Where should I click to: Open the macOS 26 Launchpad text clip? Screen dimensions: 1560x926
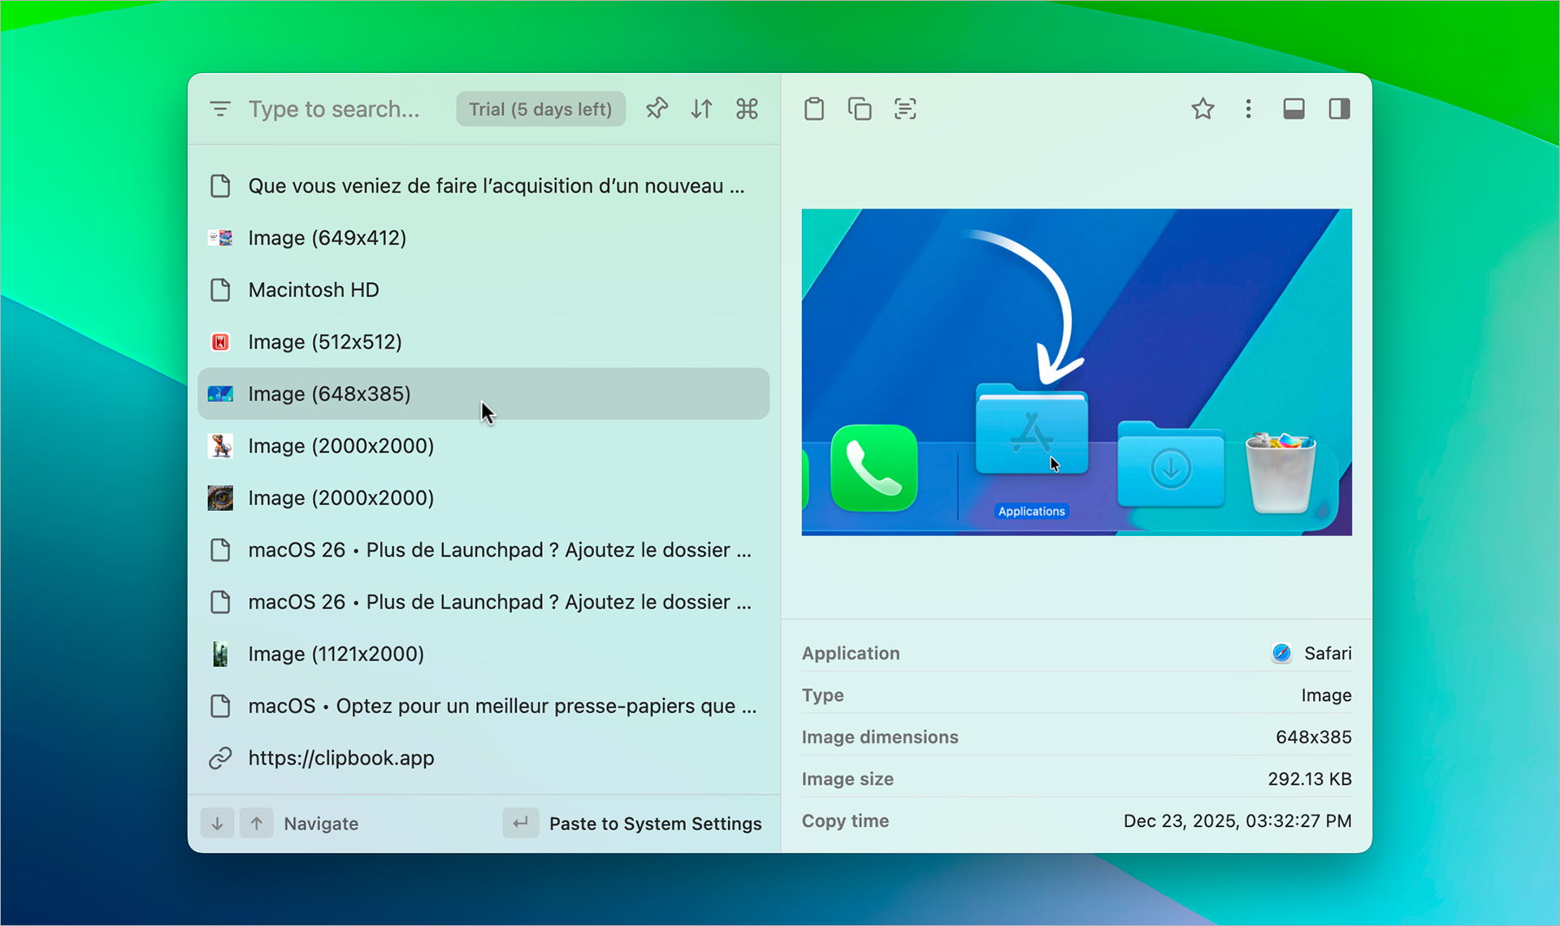tap(499, 550)
